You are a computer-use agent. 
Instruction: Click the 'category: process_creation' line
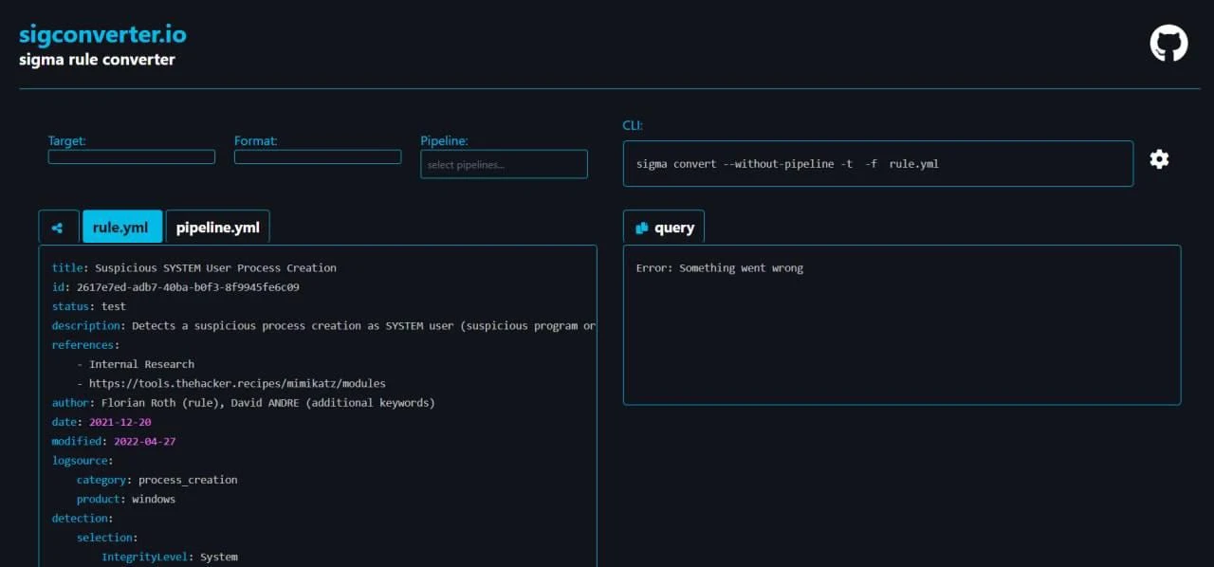(156, 480)
